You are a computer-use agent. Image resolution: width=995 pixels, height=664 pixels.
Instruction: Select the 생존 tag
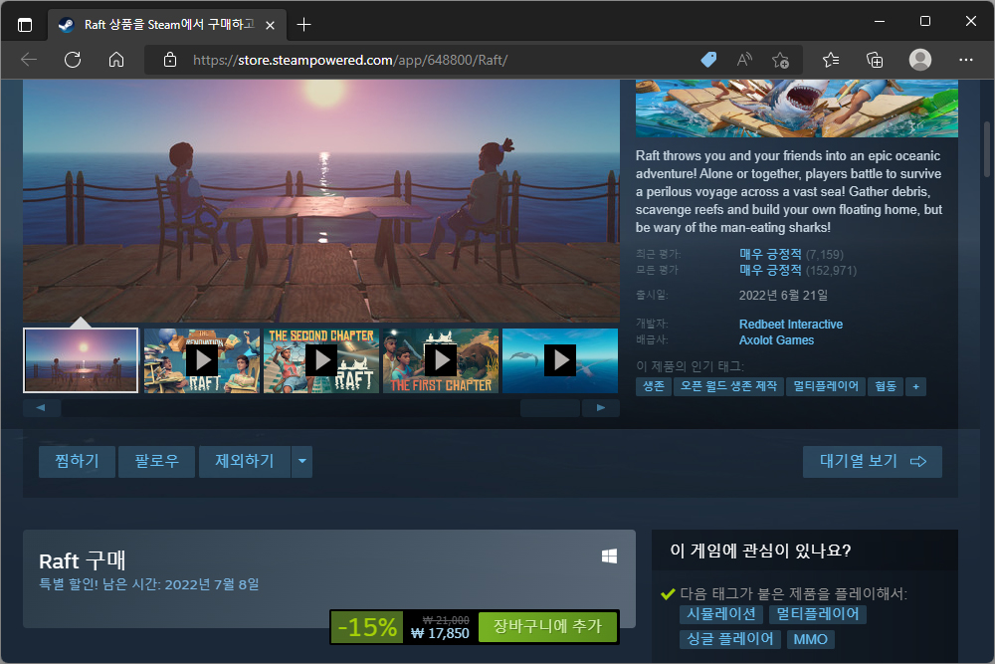(x=653, y=386)
